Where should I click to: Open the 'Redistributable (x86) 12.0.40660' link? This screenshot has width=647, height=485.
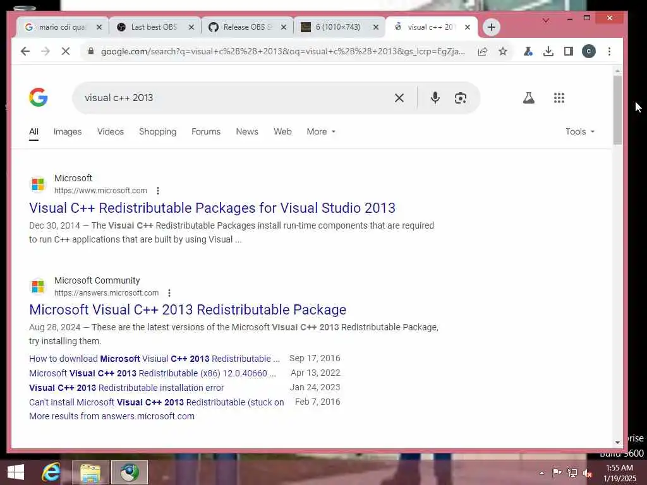click(x=153, y=373)
